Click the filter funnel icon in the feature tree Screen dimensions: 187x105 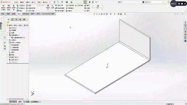[8, 22]
